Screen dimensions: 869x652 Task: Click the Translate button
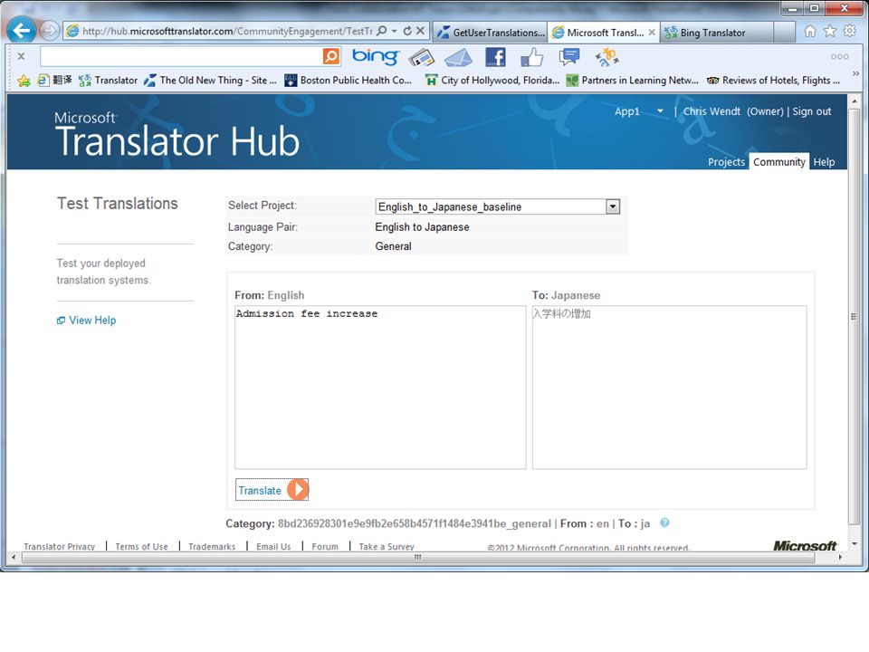pyautogui.click(x=272, y=490)
